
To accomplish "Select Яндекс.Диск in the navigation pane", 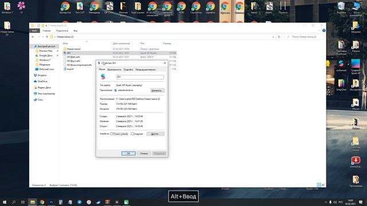I will click(x=44, y=88).
